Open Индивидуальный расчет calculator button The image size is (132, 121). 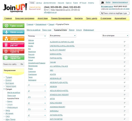[13, 45]
